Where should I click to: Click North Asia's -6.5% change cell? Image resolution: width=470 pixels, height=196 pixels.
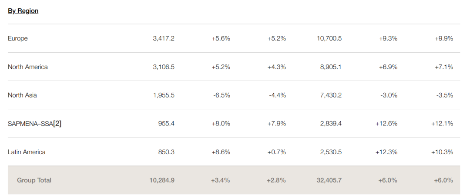(222, 95)
